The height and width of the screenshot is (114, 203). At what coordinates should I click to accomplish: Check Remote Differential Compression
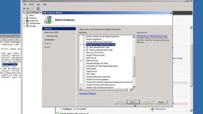[84, 42]
